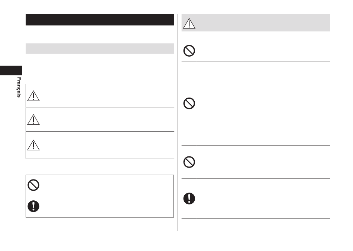Viewport: 353px width, 251px height.
Task: Select the vertical Français language label
Action: (x=19, y=88)
